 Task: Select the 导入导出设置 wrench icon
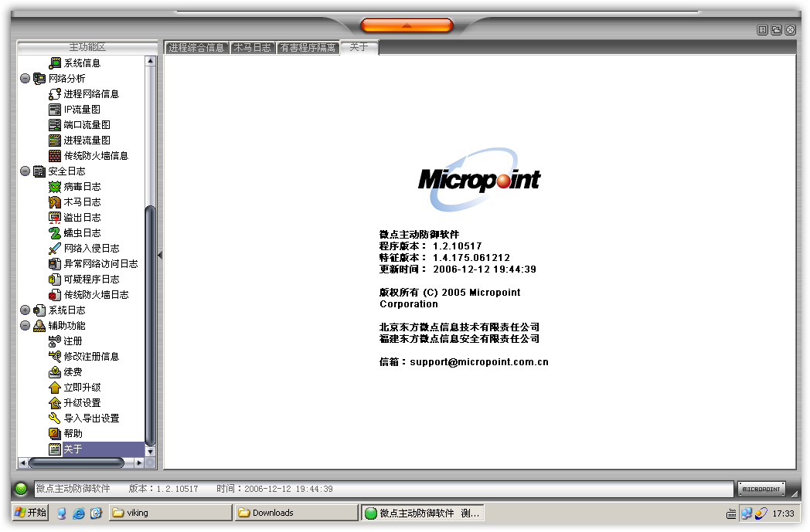click(x=55, y=418)
